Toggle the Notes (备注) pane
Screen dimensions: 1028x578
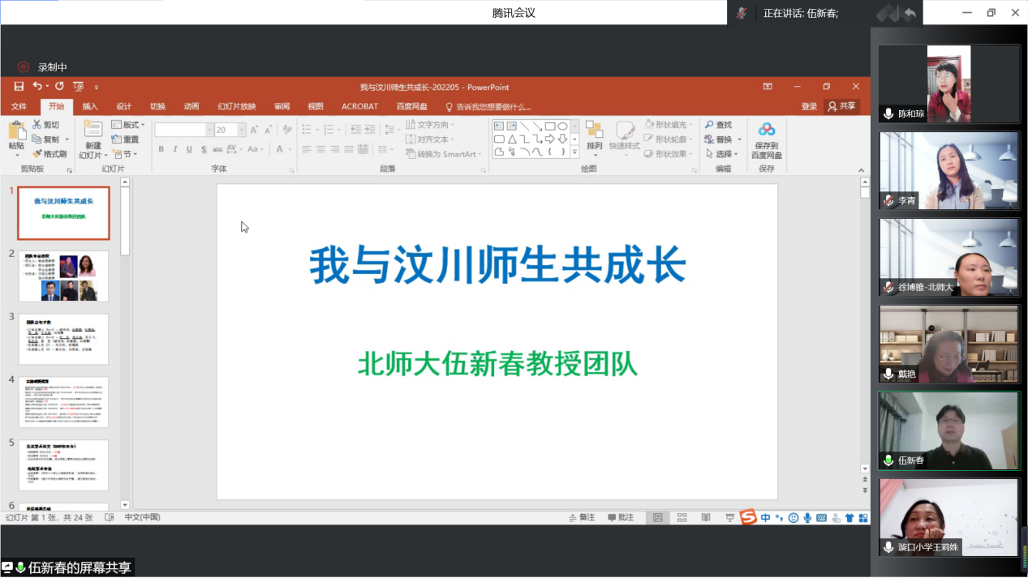(x=582, y=517)
